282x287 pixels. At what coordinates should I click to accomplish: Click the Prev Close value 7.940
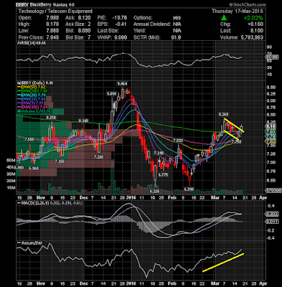pyautogui.click(x=52, y=37)
